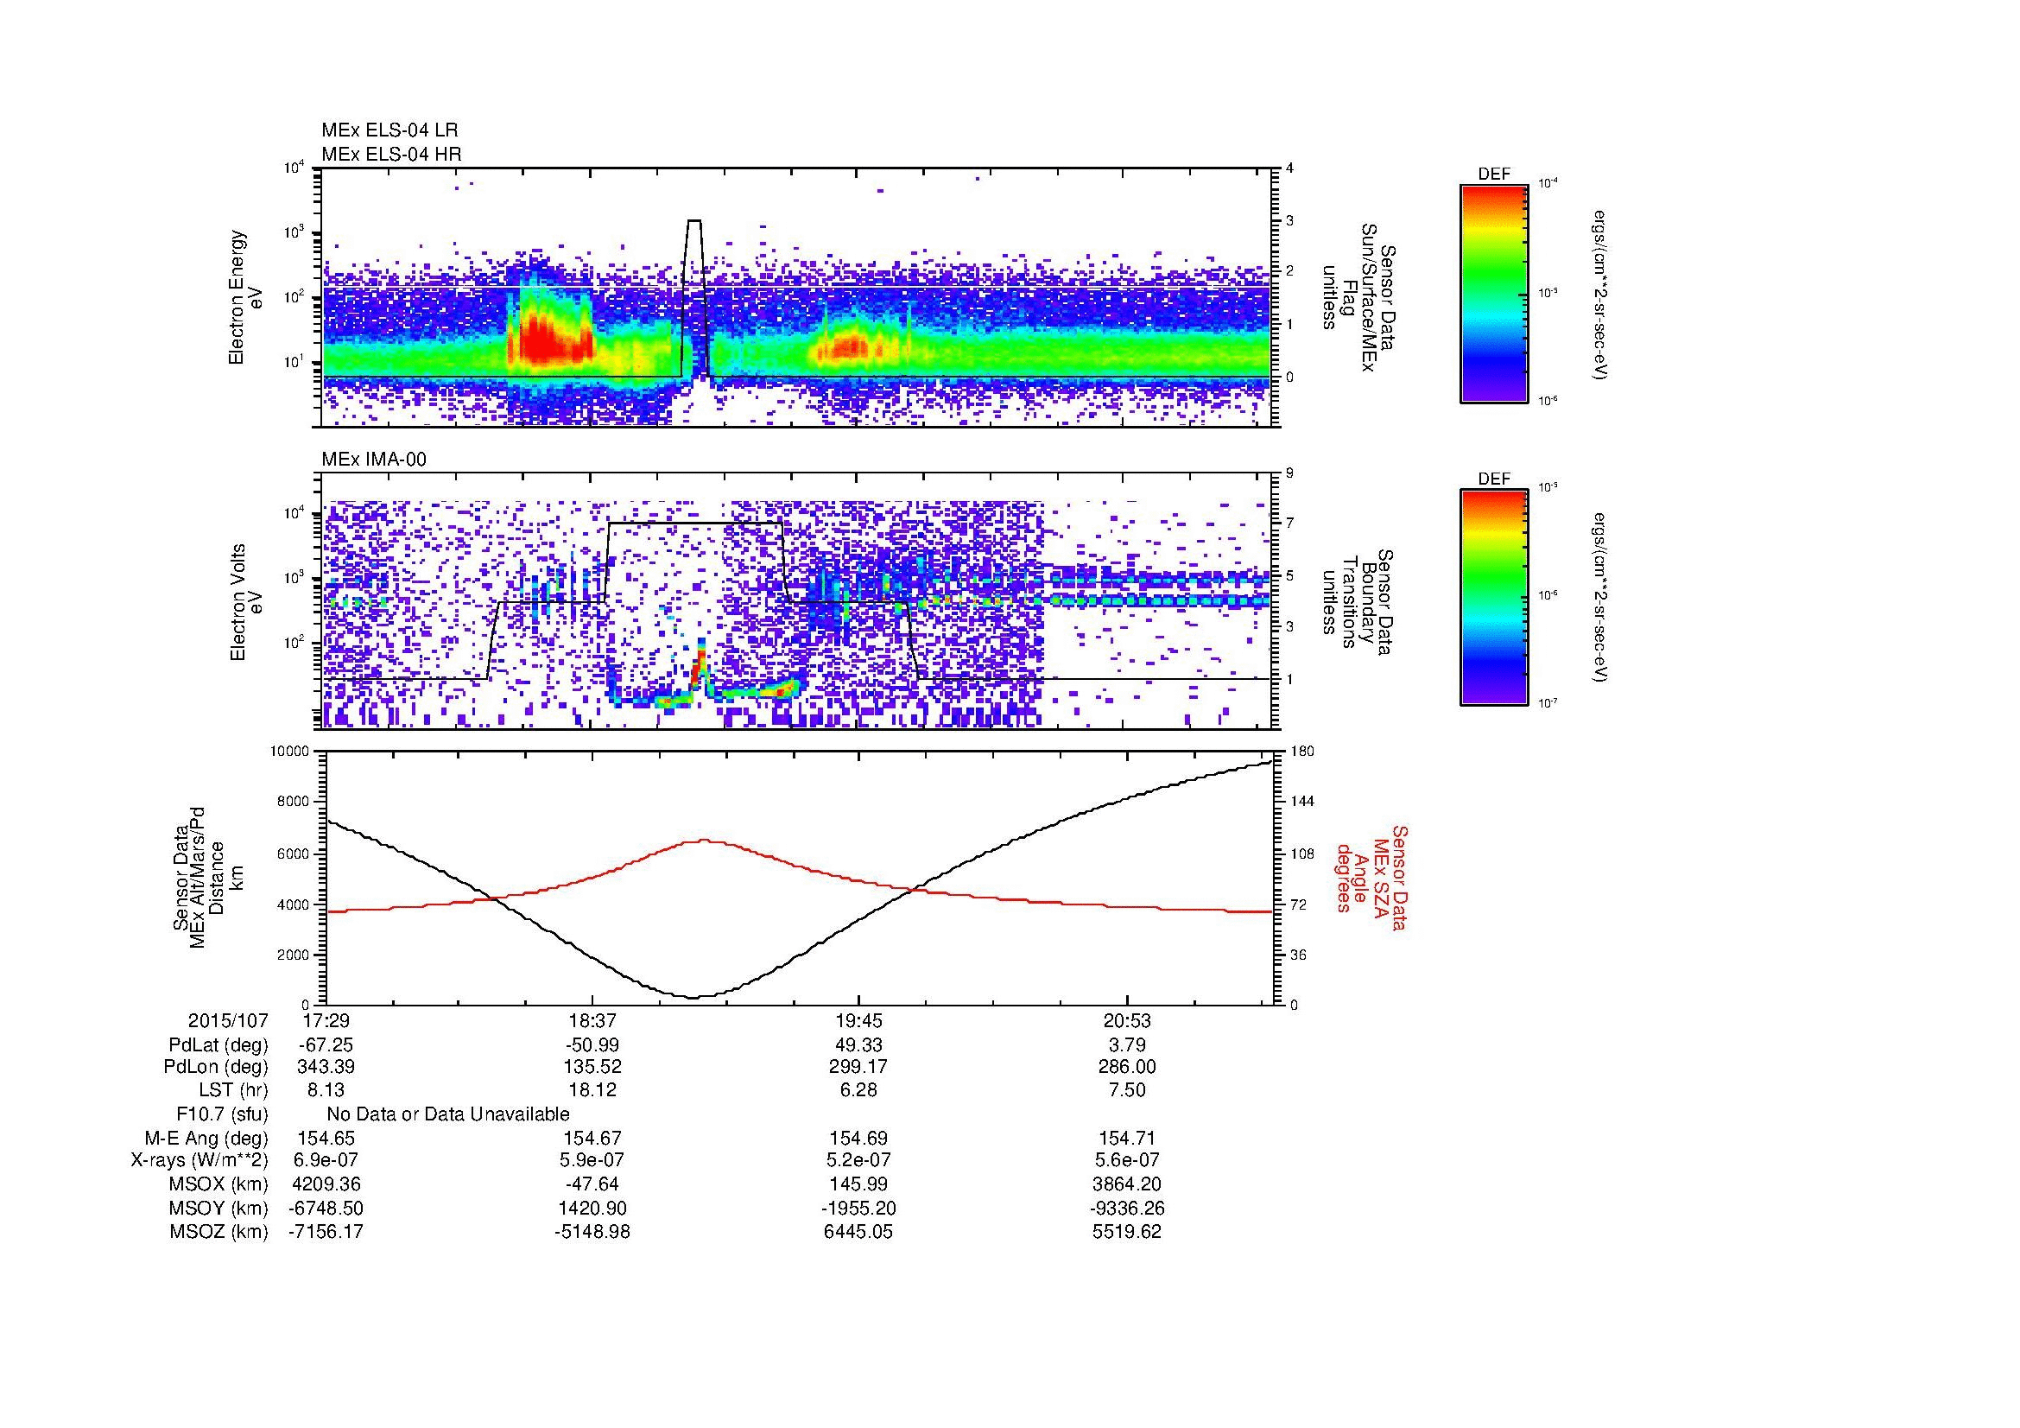Click the 'MEx IMA-00' panel title

(374, 460)
